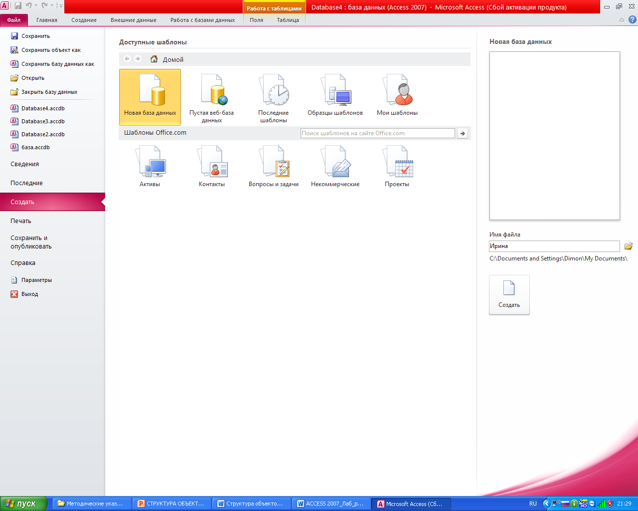Switch to the Главная ribbon tab
638x511 pixels.
47,20
